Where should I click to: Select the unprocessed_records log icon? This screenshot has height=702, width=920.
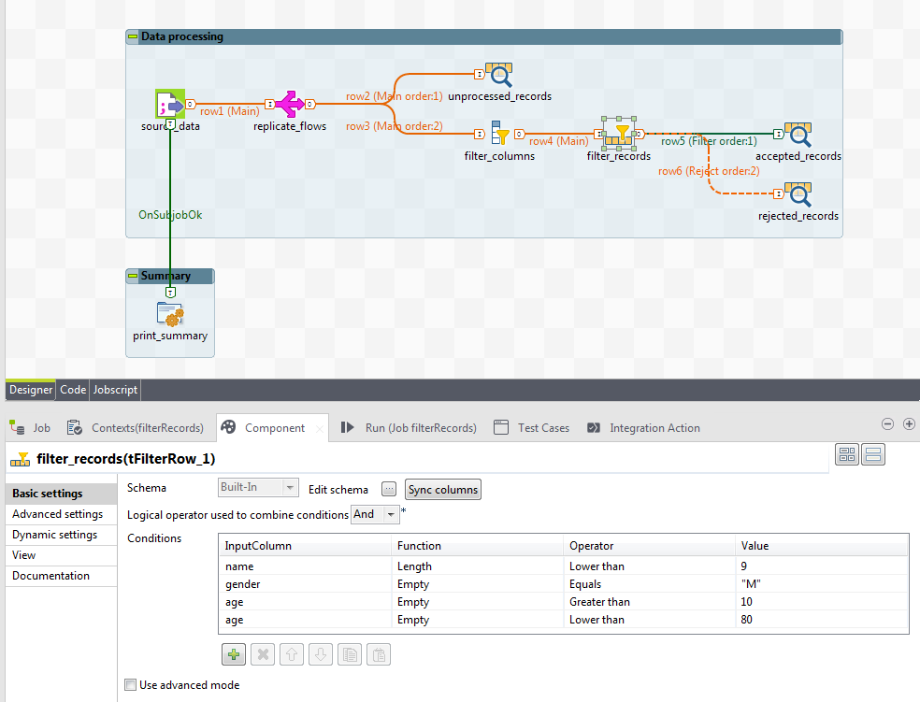click(x=499, y=75)
